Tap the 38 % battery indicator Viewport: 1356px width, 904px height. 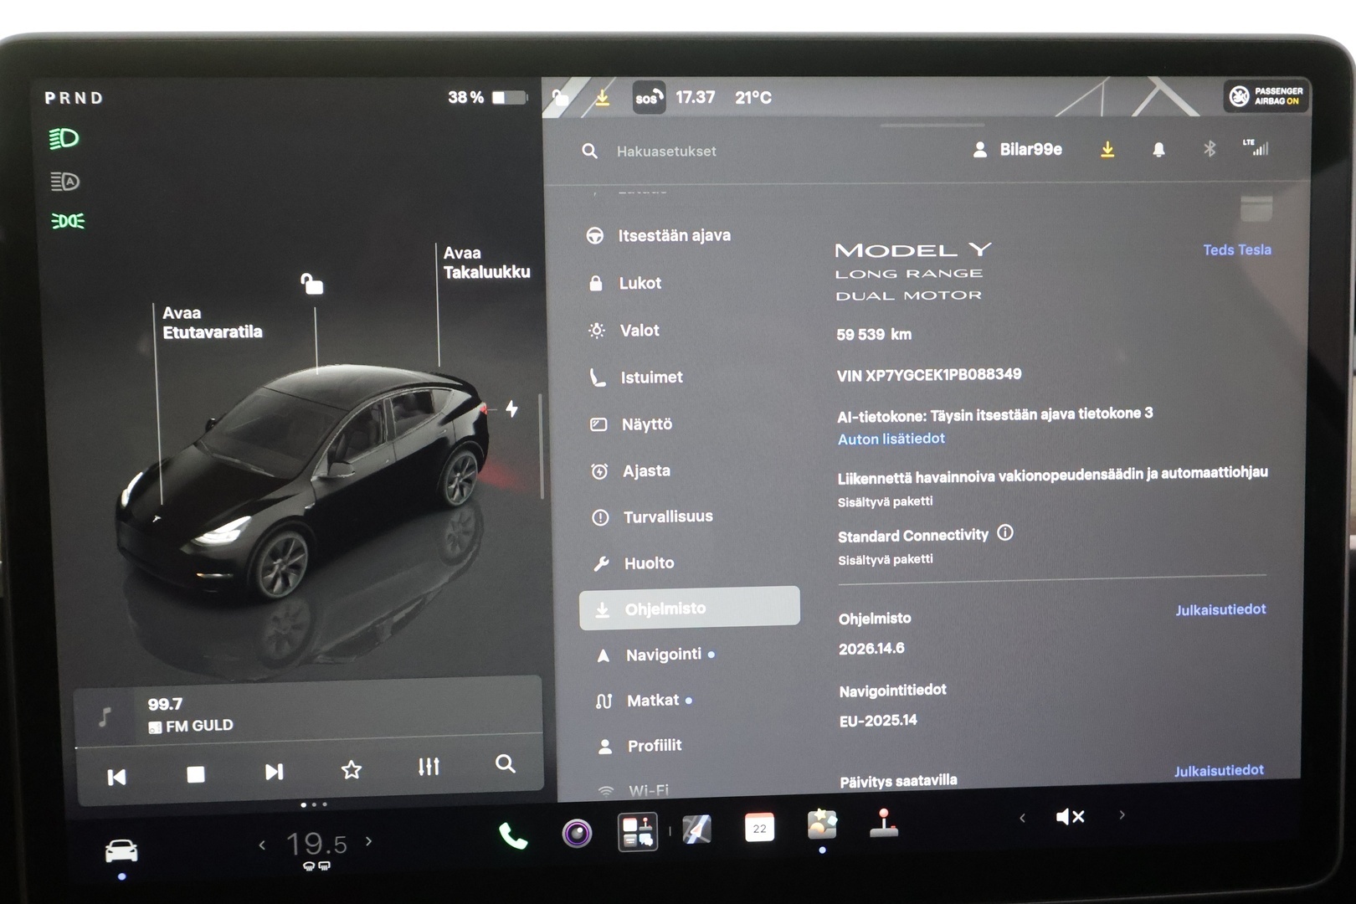click(487, 97)
